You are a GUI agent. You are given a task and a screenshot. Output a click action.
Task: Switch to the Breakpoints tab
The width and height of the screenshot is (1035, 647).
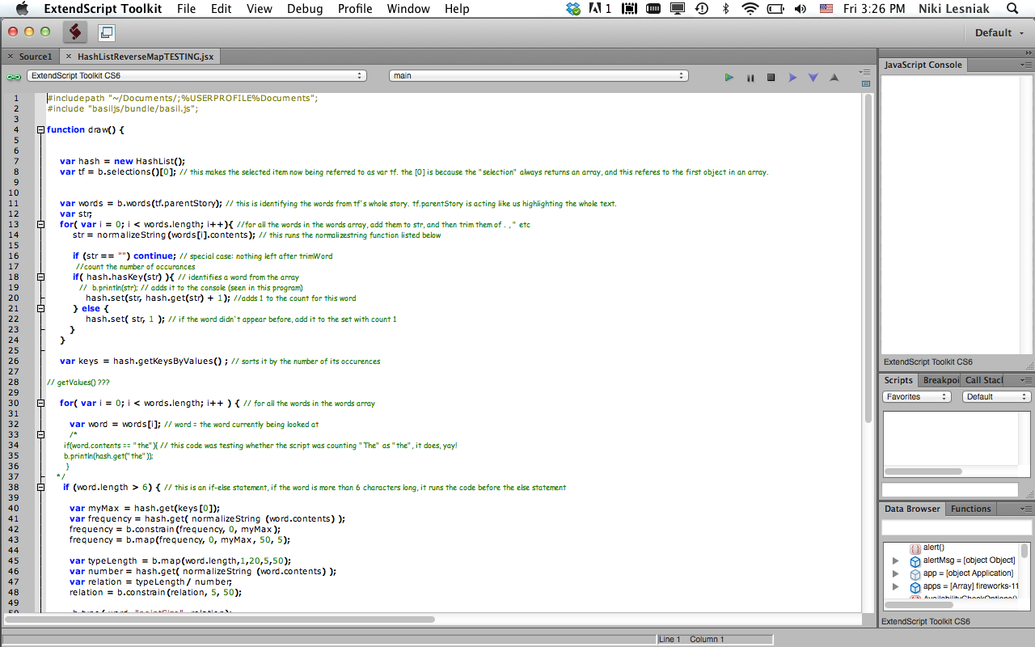click(940, 380)
